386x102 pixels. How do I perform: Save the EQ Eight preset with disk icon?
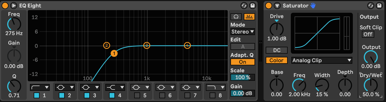(252, 5)
